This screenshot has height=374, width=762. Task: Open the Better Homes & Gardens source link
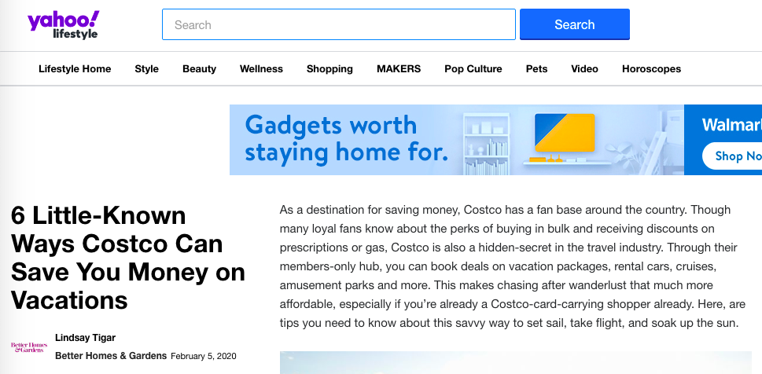click(110, 356)
